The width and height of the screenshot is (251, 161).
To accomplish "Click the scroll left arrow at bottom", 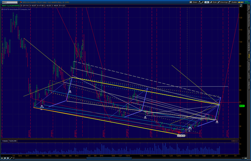I will pos(14,158).
